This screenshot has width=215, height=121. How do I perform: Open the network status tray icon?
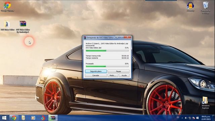(x=190, y=118)
